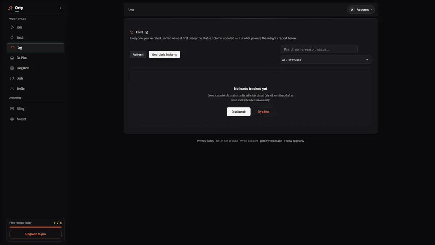Open the Goals section
Screen dimensions: 435x245
click(36, 78)
